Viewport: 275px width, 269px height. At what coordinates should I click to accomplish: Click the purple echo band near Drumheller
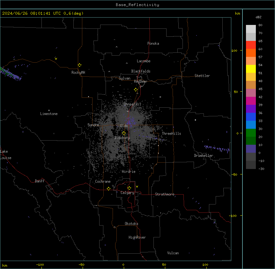pos(217,149)
